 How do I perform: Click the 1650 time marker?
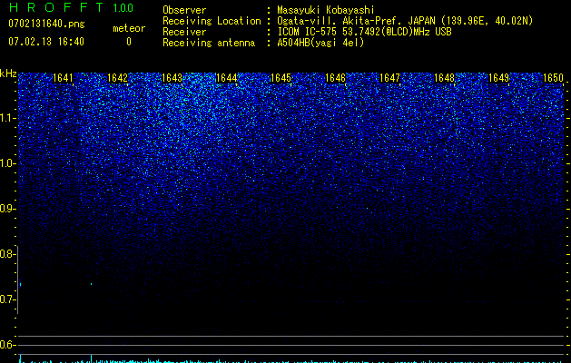553,78
